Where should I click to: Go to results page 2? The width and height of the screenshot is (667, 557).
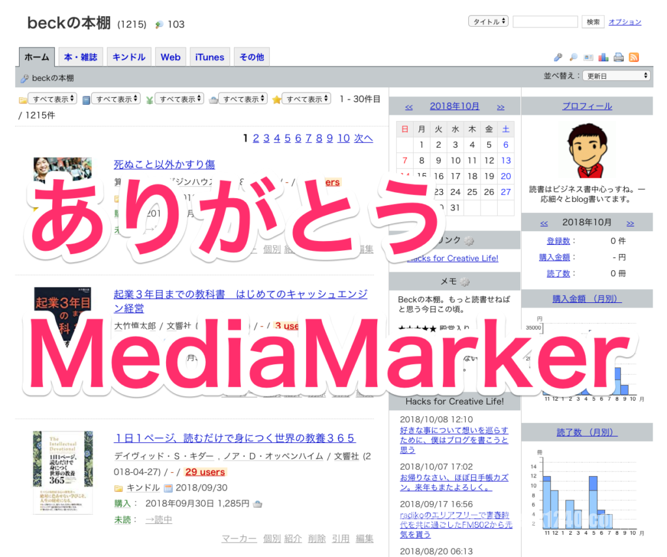[255, 138]
